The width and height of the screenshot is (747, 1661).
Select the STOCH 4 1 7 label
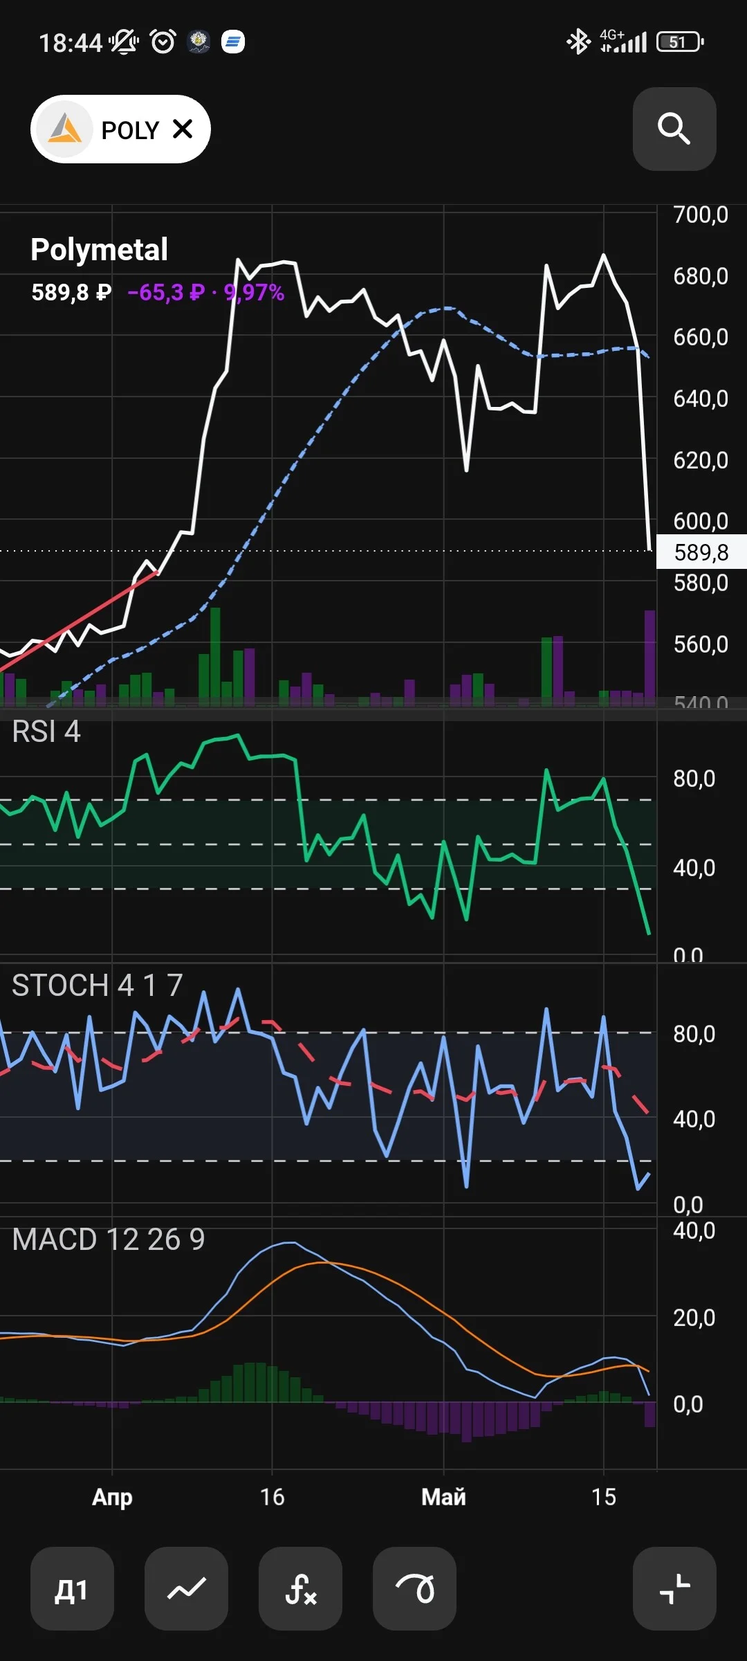click(x=98, y=985)
